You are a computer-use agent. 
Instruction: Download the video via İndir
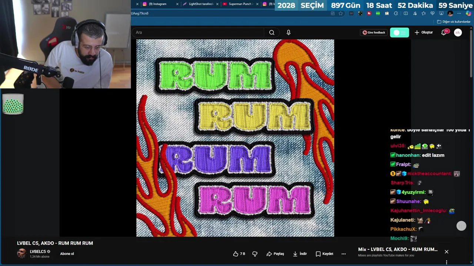(300, 254)
